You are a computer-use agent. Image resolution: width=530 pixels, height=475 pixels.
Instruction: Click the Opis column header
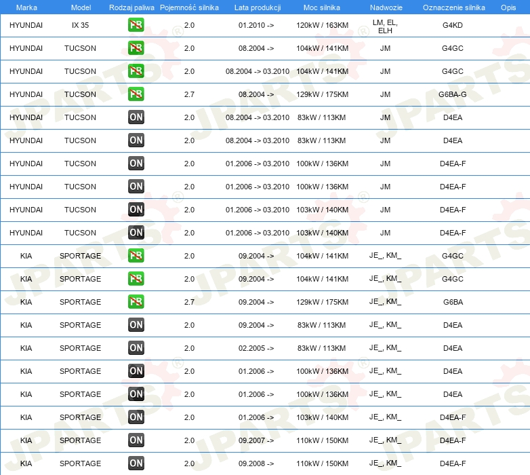coord(508,7)
